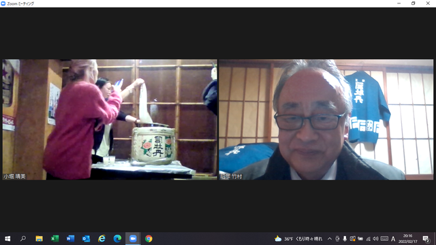Click the Zoom ミーティング window title
Image resolution: width=436 pixels, height=245 pixels.
tap(20, 3)
